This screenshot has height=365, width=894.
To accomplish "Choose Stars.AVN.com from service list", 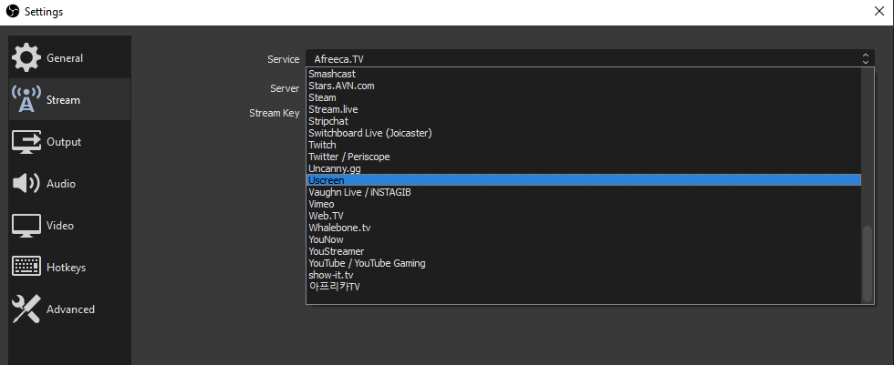I will point(583,86).
